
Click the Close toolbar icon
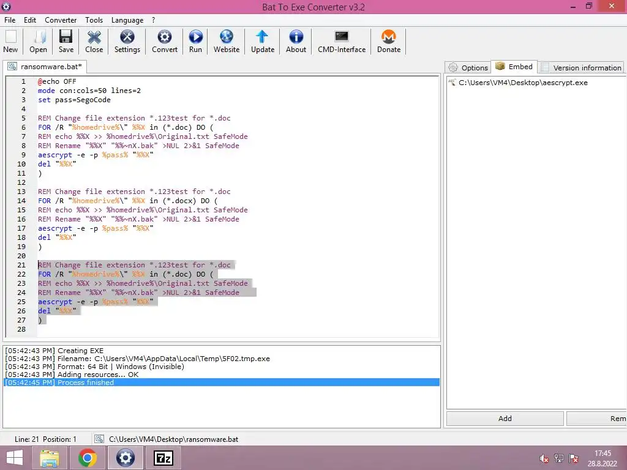(94, 37)
